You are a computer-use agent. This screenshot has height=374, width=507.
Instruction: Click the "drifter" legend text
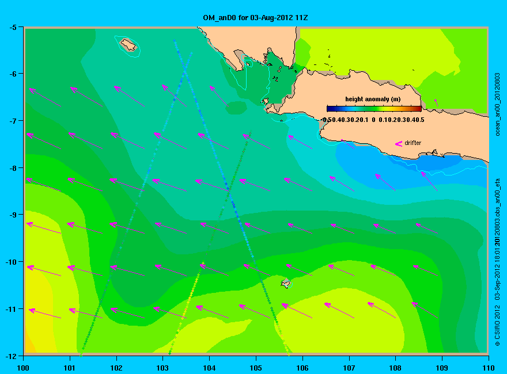[x=413, y=143]
